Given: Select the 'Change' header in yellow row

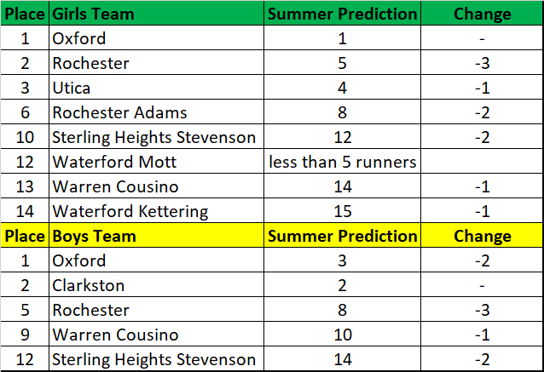Looking at the screenshot, I should coord(483,236).
